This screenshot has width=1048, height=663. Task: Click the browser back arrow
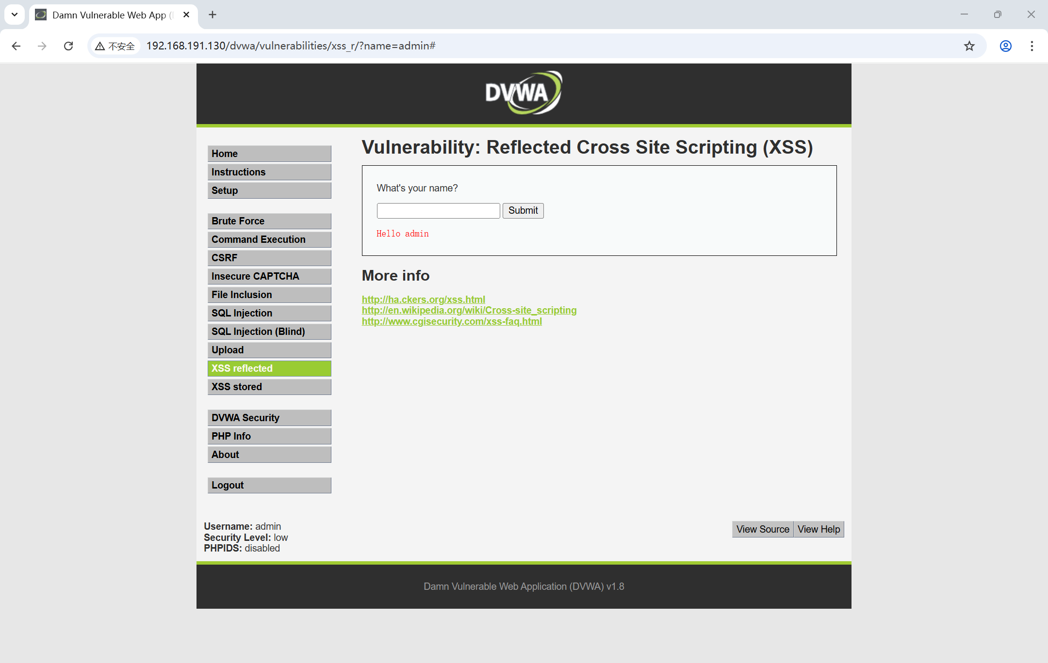pos(16,46)
